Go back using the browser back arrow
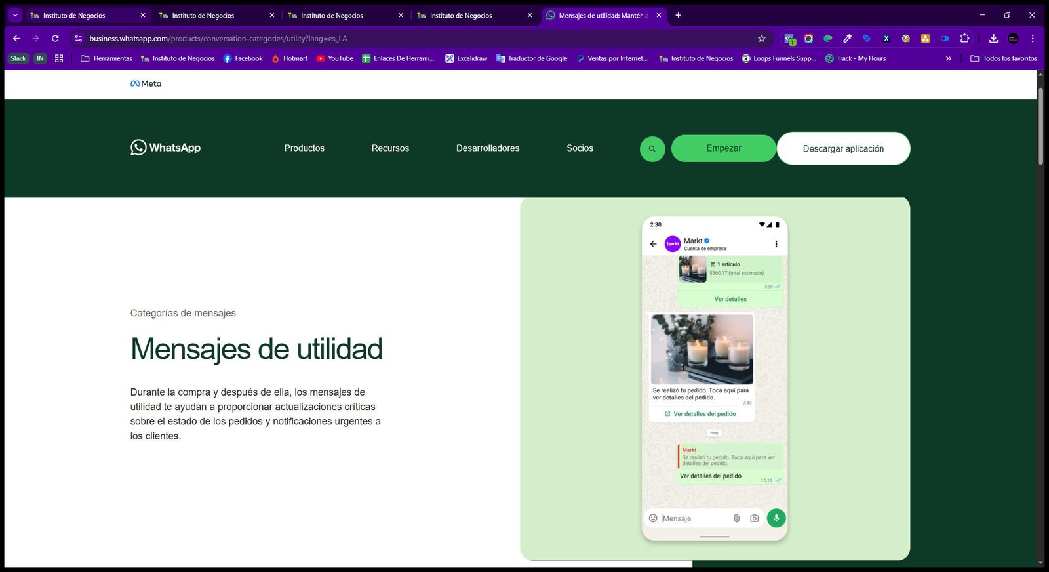Image resolution: width=1049 pixels, height=572 pixels. click(16, 39)
